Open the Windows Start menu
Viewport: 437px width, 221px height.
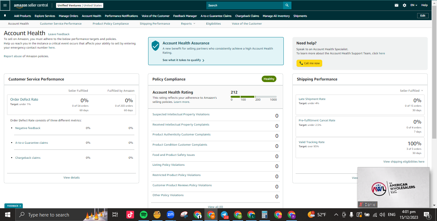(7, 215)
